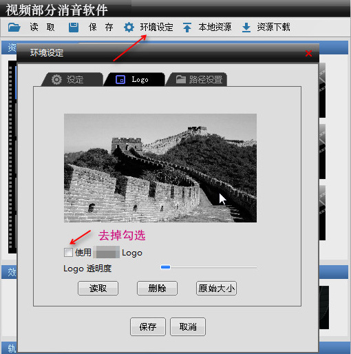Click the download arrow 资源下载 icon
The image size is (351, 354).
pos(246,28)
